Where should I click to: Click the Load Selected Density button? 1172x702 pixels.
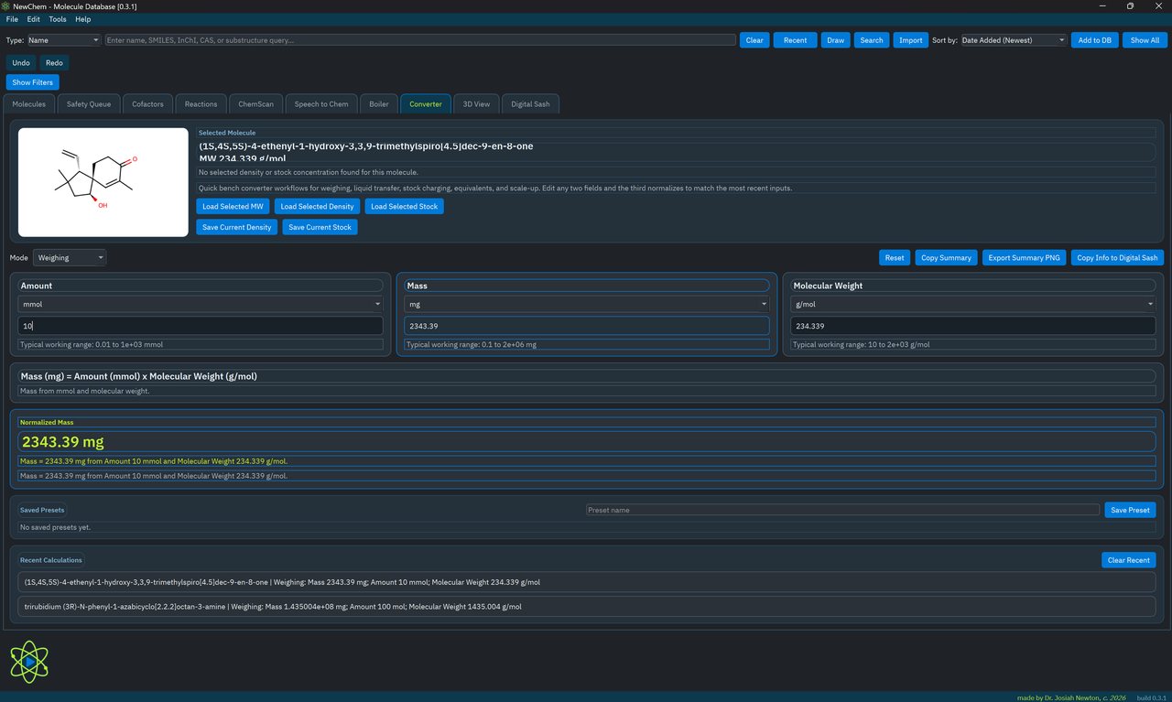pos(317,206)
